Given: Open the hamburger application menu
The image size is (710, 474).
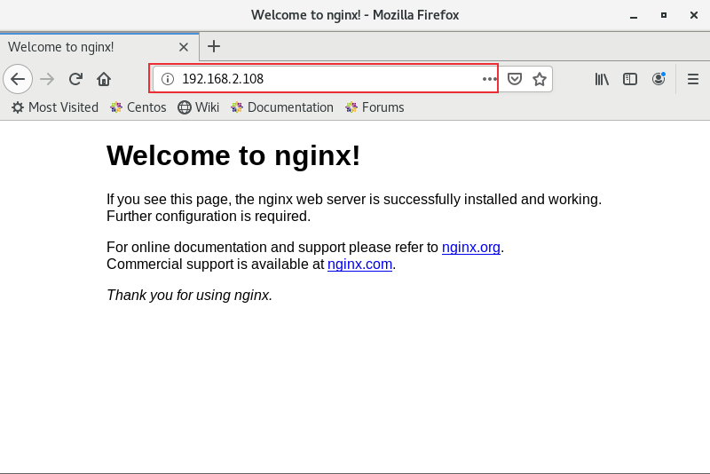Looking at the screenshot, I should 693,79.
